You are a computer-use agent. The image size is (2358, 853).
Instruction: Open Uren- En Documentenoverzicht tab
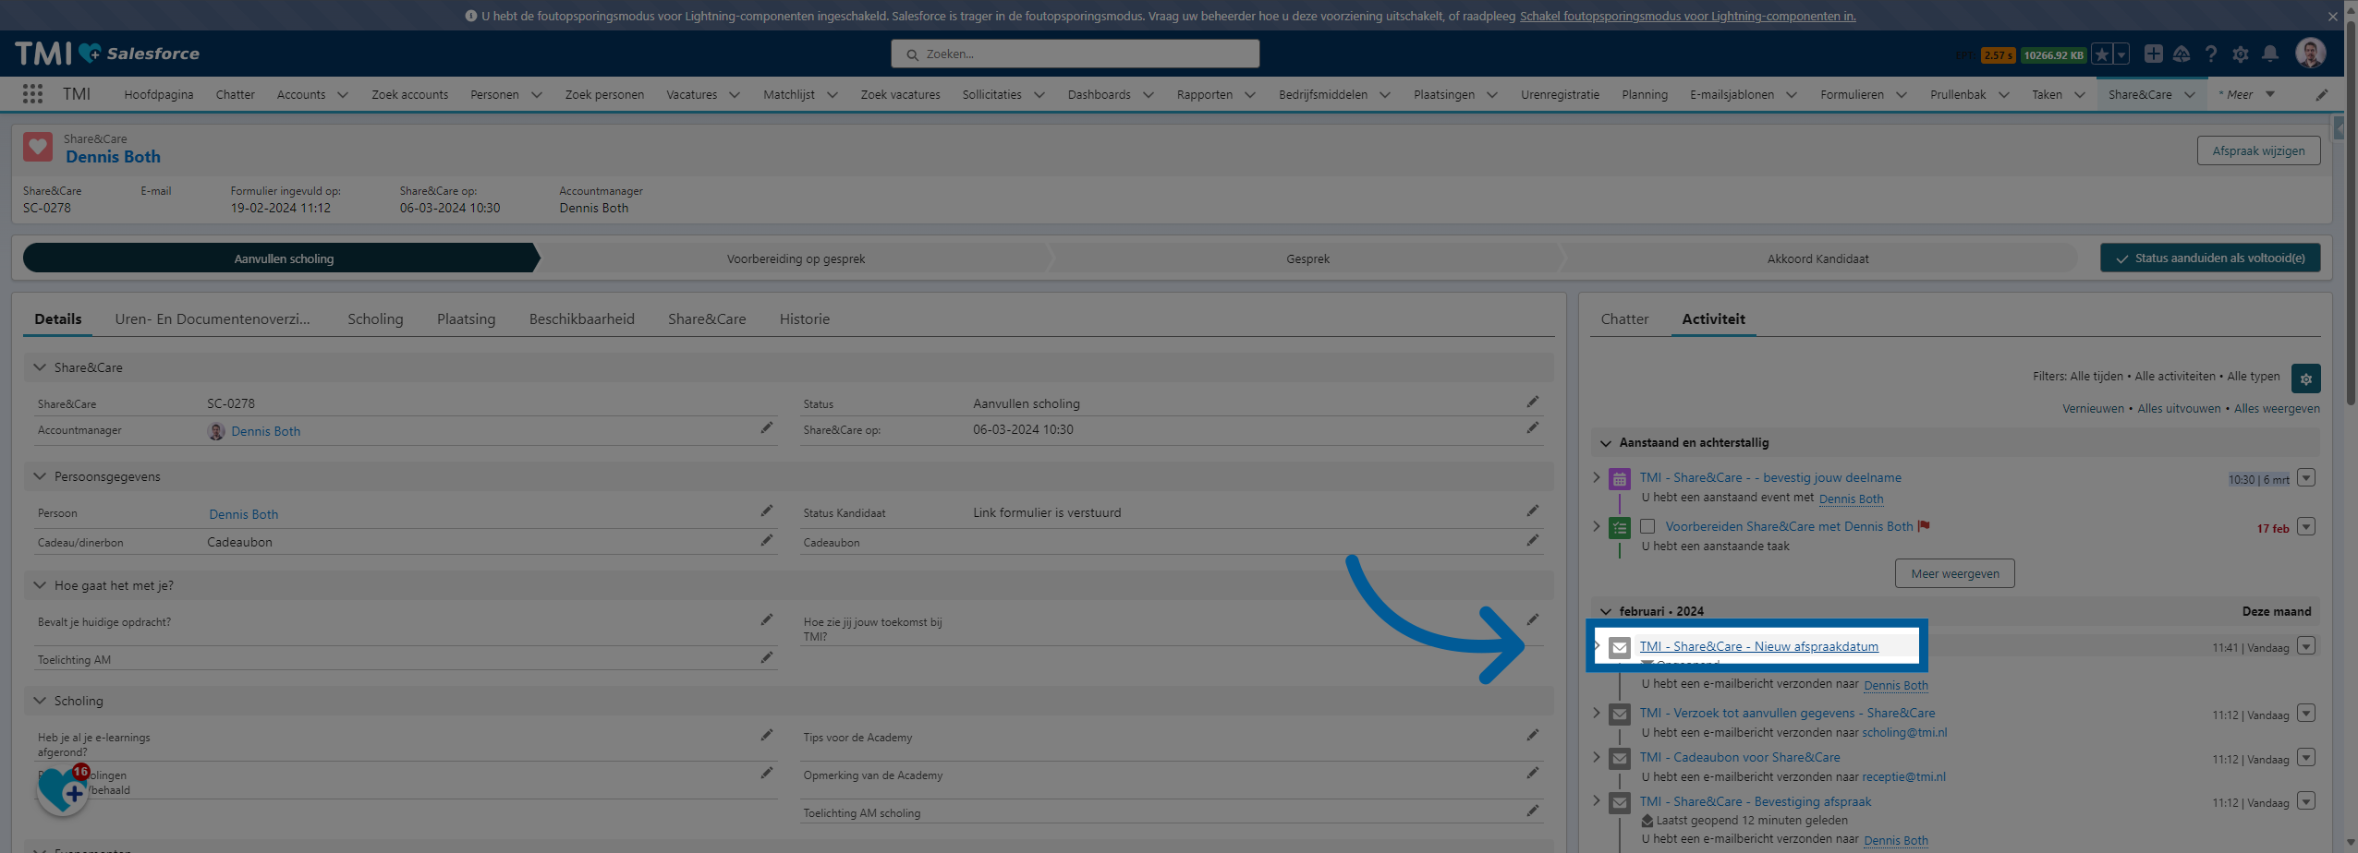click(213, 319)
